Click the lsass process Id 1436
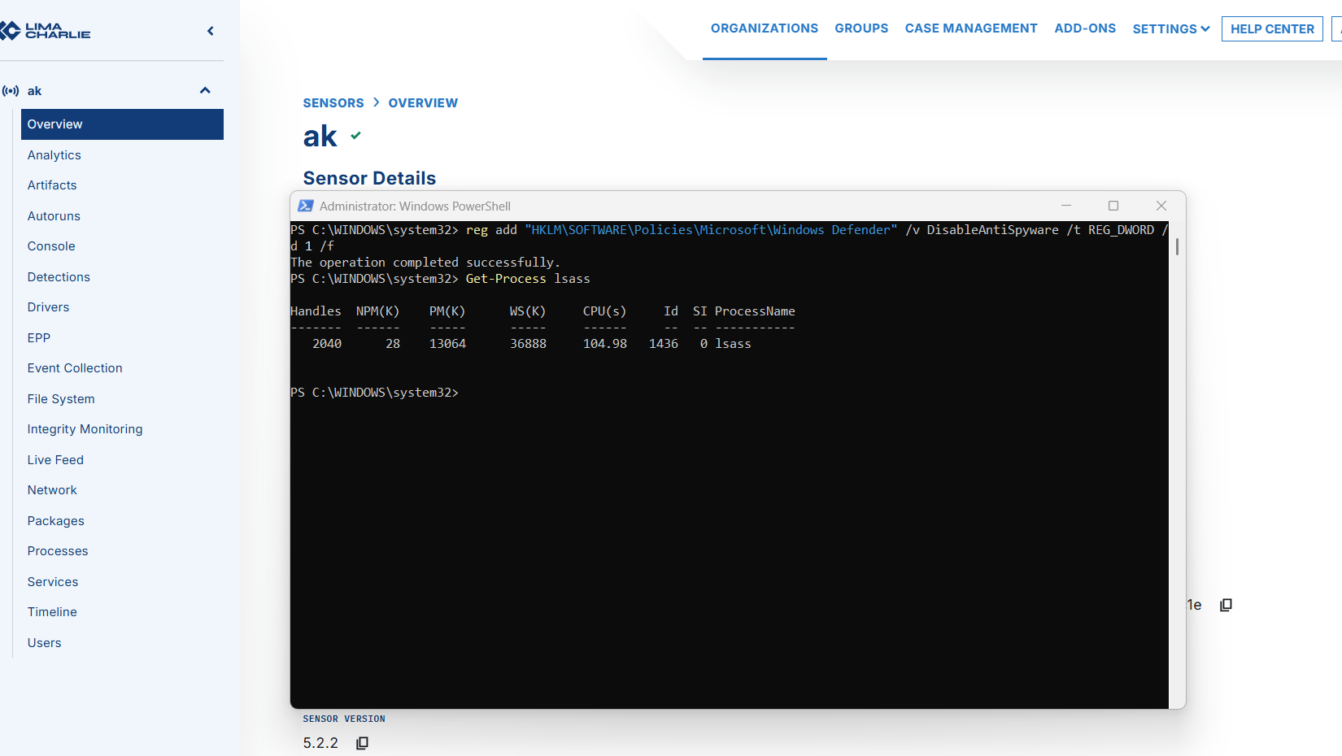 pos(664,344)
